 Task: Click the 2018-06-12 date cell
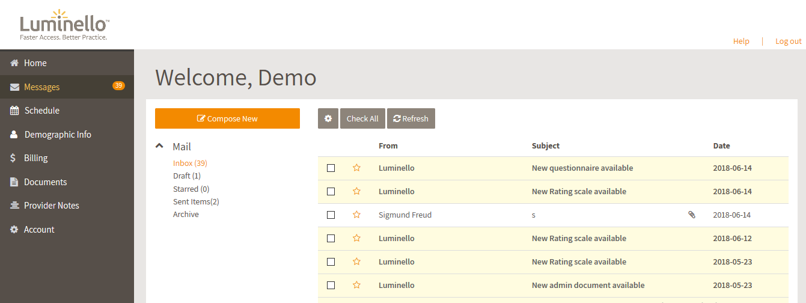tap(732, 238)
